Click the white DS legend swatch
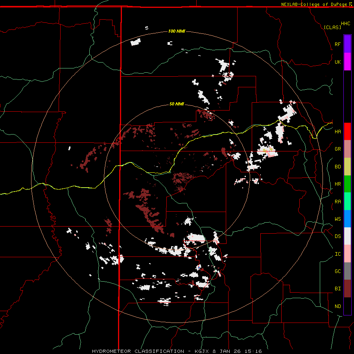The image size is (354, 354). pyautogui.click(x=347, y=236)
